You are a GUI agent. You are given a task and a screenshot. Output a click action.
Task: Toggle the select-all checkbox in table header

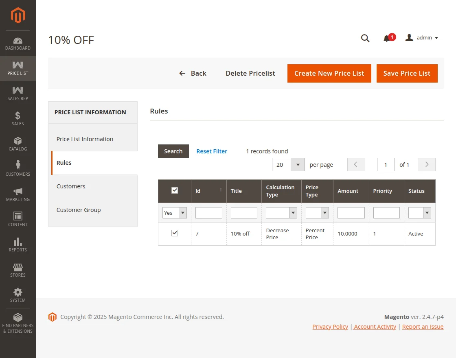(x=175, y=190)
